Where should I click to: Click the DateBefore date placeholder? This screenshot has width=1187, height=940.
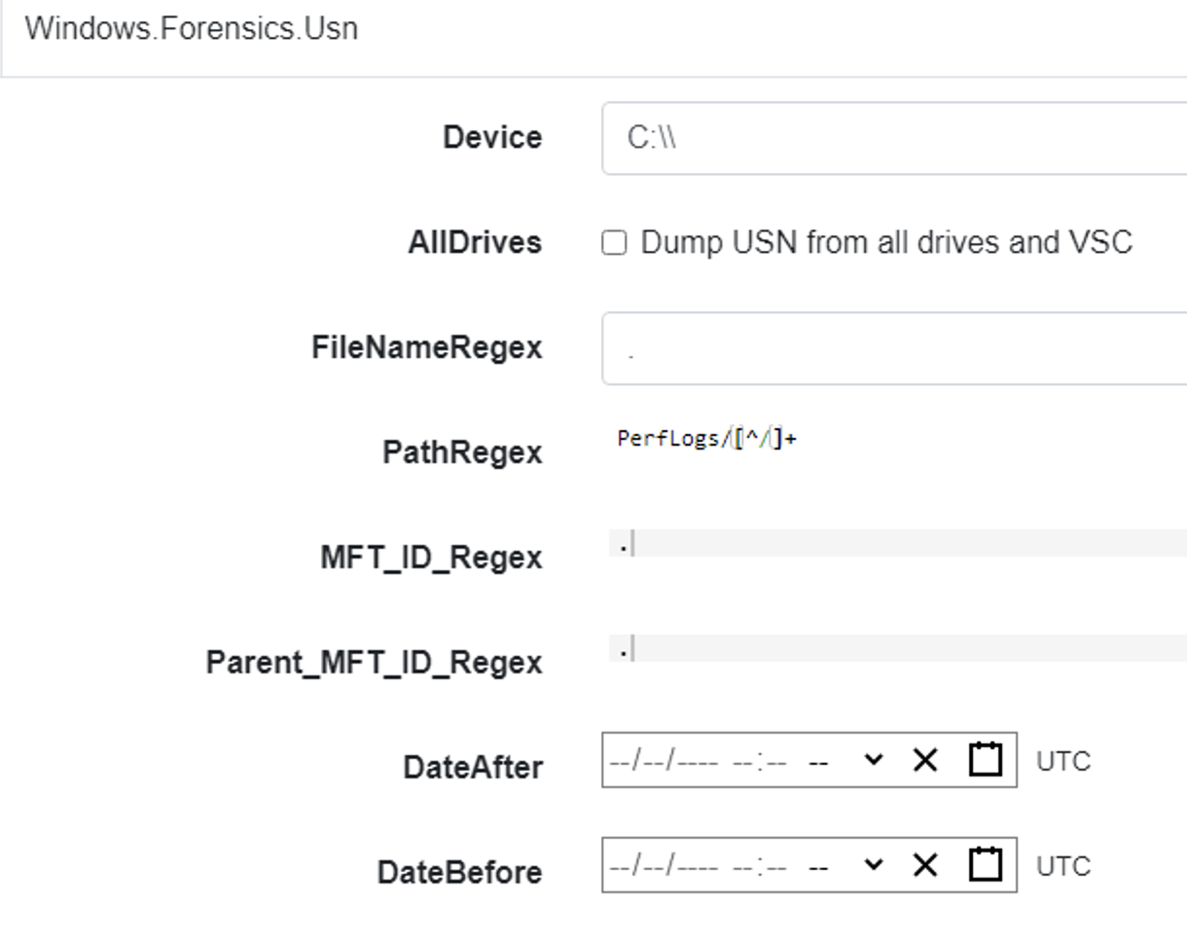pyautogui.click(x=665, y=865)
